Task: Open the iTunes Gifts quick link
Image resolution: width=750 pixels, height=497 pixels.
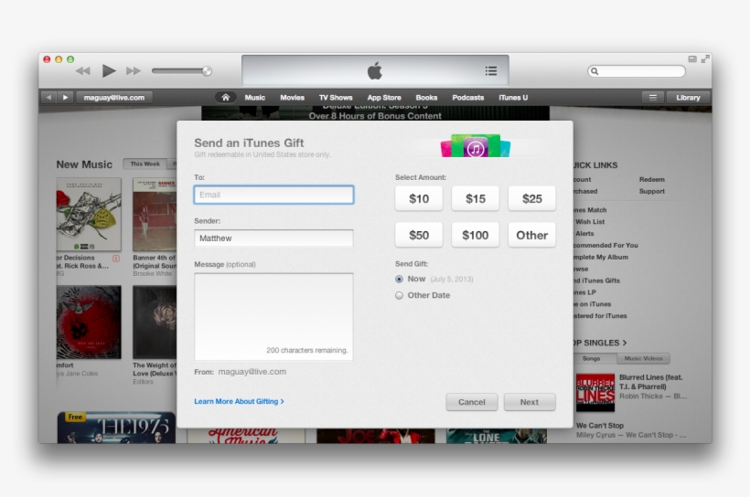Action: click(596, 280)
